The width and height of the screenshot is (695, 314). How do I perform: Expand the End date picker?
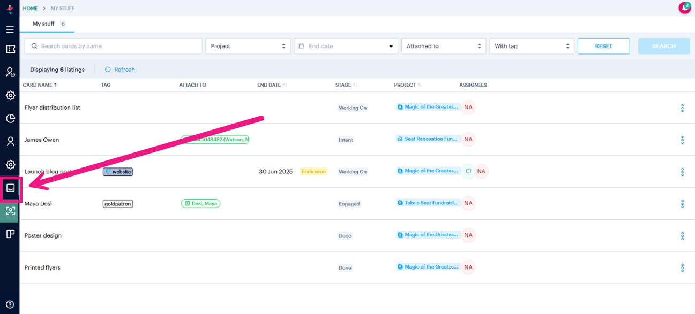[x=345, y=46]
